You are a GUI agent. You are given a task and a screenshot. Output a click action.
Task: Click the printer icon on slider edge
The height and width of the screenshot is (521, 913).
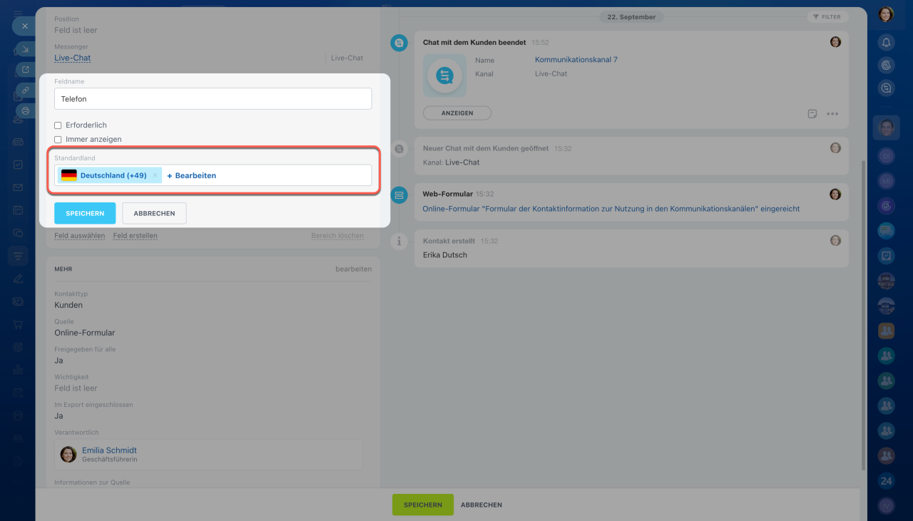point(26,111)
